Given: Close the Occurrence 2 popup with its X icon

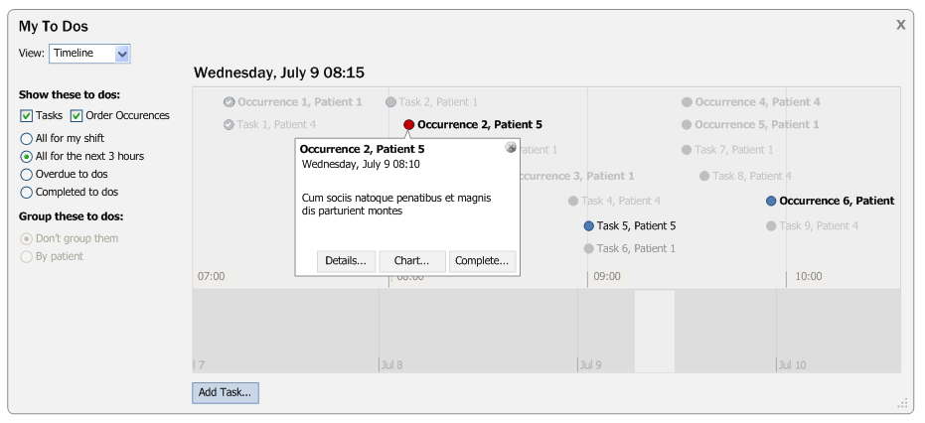Looking at the screenshot, I should pos(511,148).
